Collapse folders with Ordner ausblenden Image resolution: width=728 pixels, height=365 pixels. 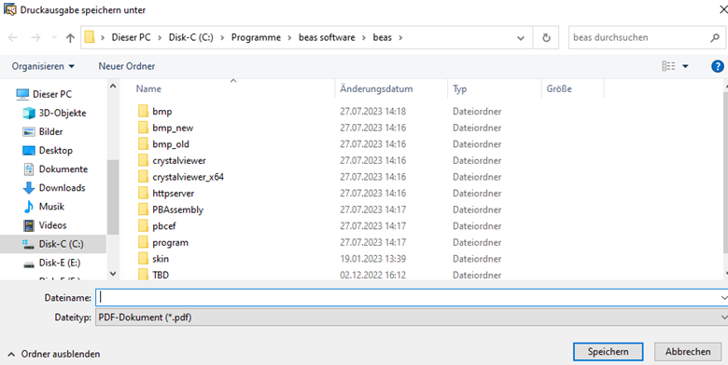click(54, 355)
